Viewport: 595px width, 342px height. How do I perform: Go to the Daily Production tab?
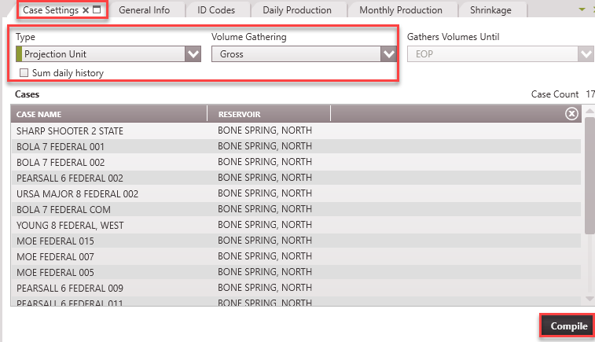click(297, 10)
